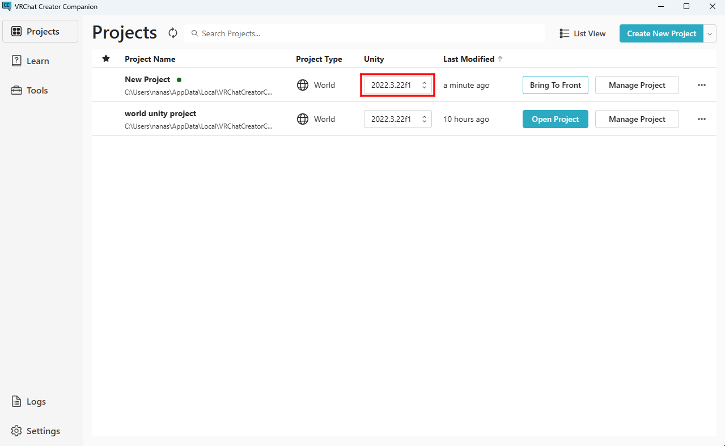Open Settings in the sidebar

pos(40,431)
